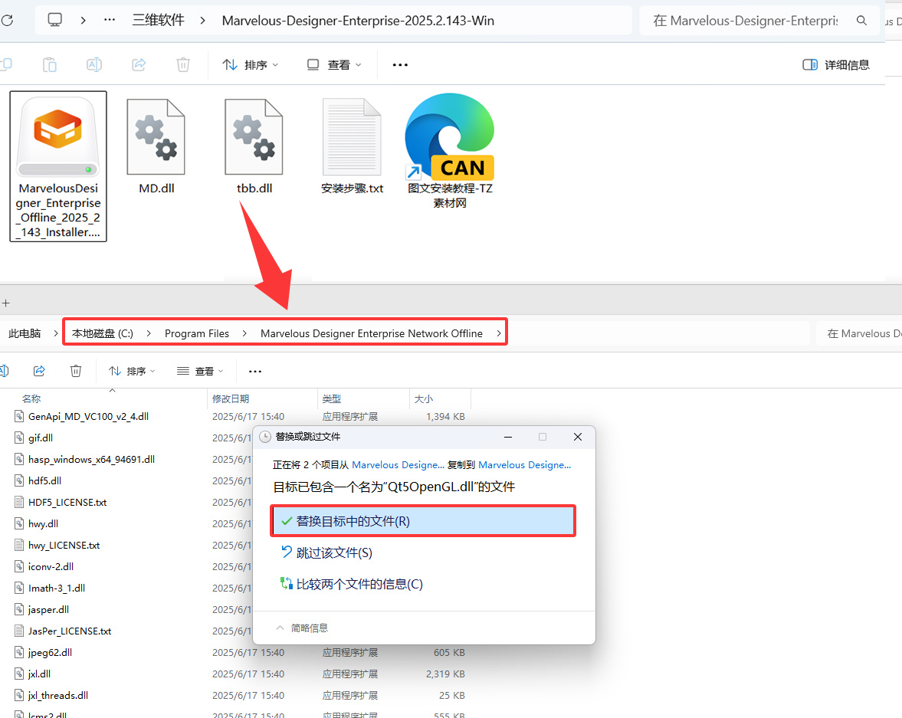This screenshot has width=902, height=718.
Task: Click share icon in top explorer toolbar
Action: 139,64
